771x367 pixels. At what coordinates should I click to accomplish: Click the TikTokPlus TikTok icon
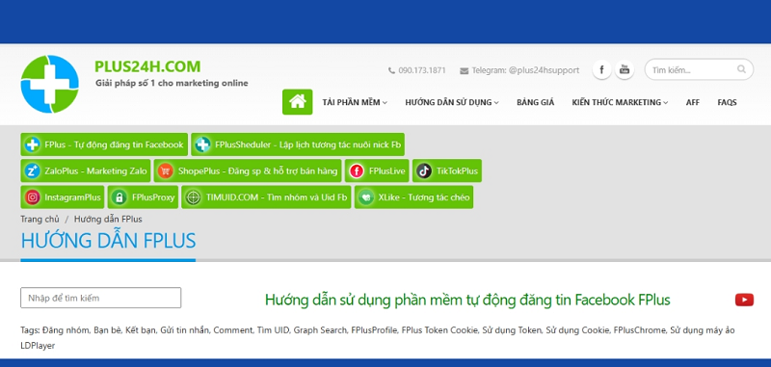[x=424, y=170]
